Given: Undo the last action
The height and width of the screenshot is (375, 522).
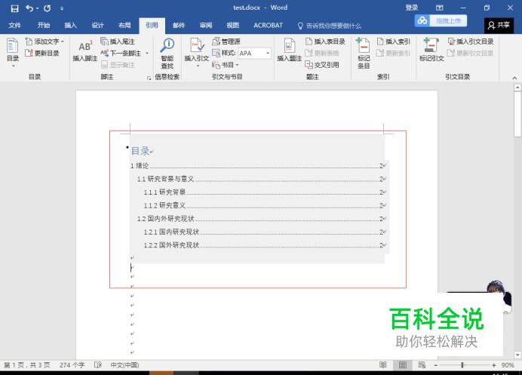Looking at the screenshot, I should tap(29, 8).
